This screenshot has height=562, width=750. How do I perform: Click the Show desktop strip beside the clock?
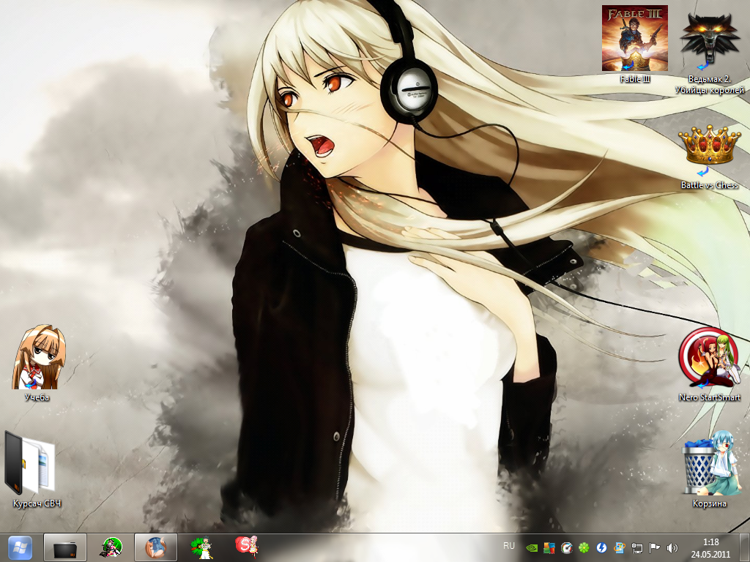(x=744, y=547)
